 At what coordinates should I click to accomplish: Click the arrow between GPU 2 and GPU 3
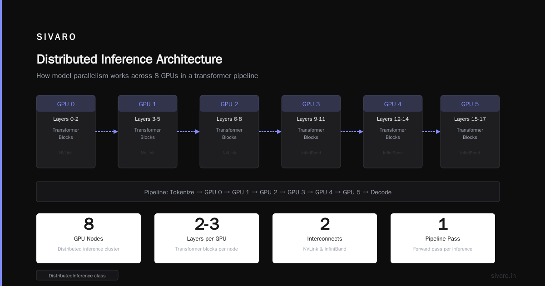270,132
